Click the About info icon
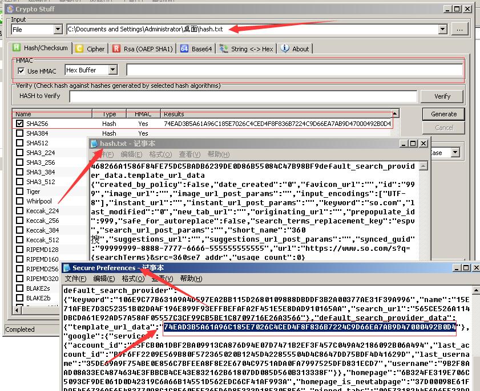Viewport: 480px width, 391px height. point(285,48)
